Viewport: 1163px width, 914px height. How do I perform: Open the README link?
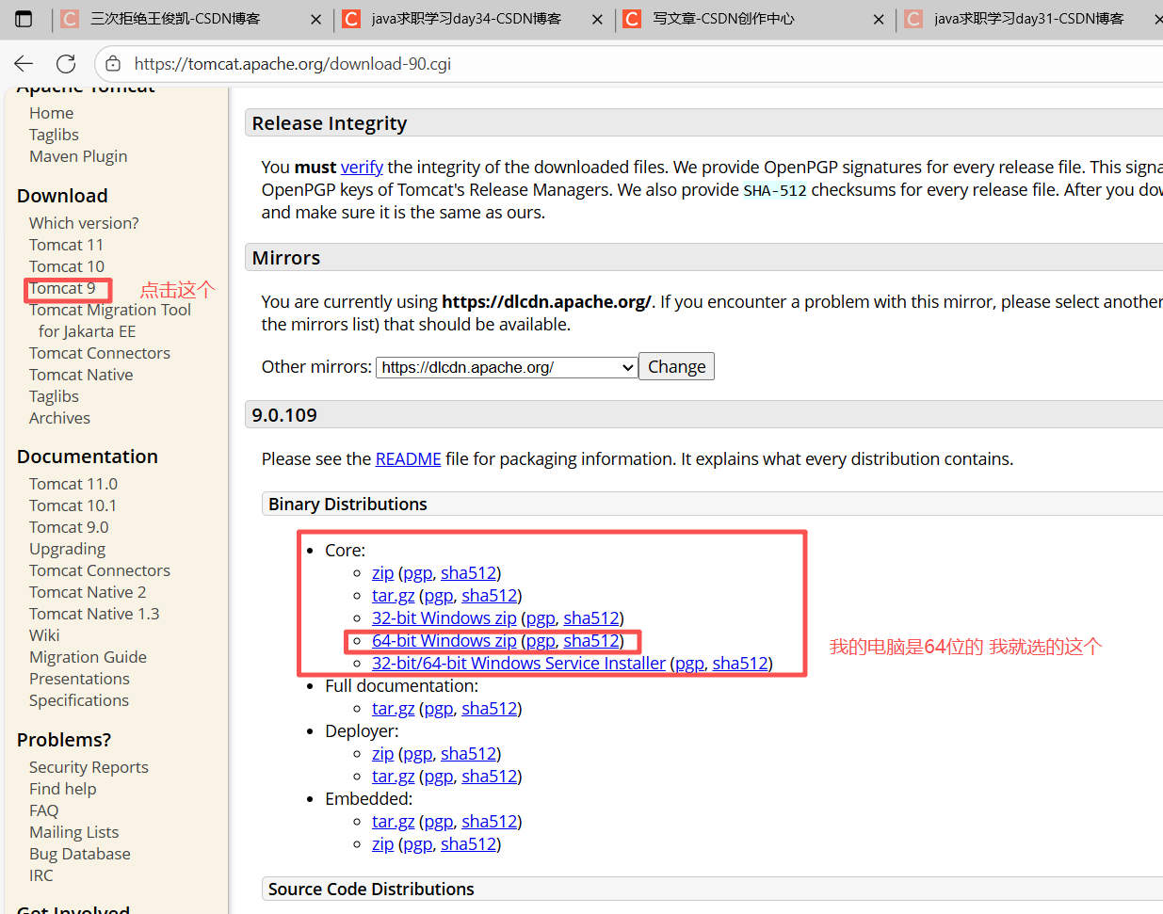(x=408, y=458)
